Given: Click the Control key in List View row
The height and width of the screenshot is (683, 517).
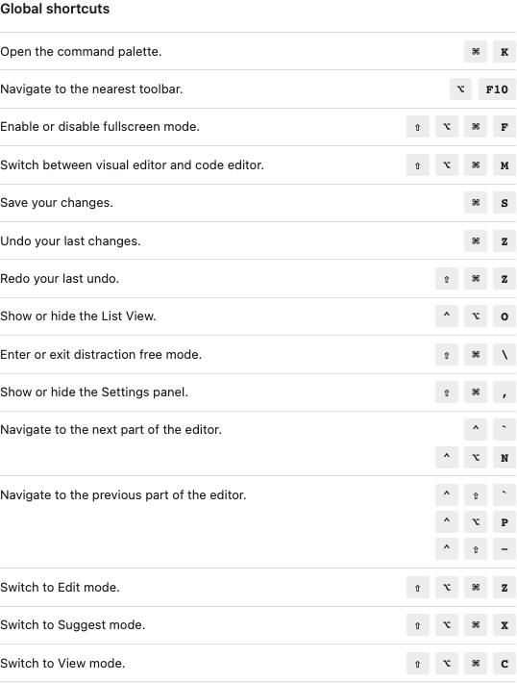Looking at the screenshot, I should tap(447, 316).
